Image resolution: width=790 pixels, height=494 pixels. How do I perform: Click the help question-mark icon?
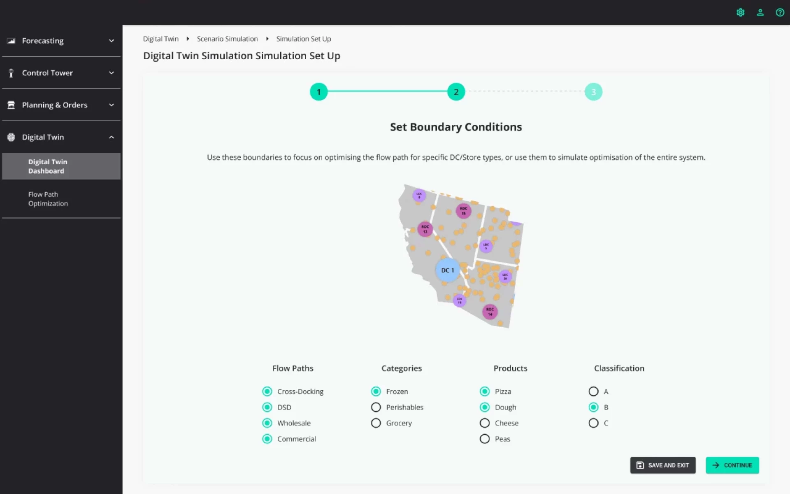point(780,12)
